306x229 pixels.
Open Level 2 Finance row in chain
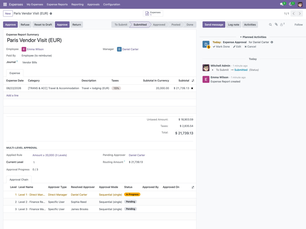100,202
